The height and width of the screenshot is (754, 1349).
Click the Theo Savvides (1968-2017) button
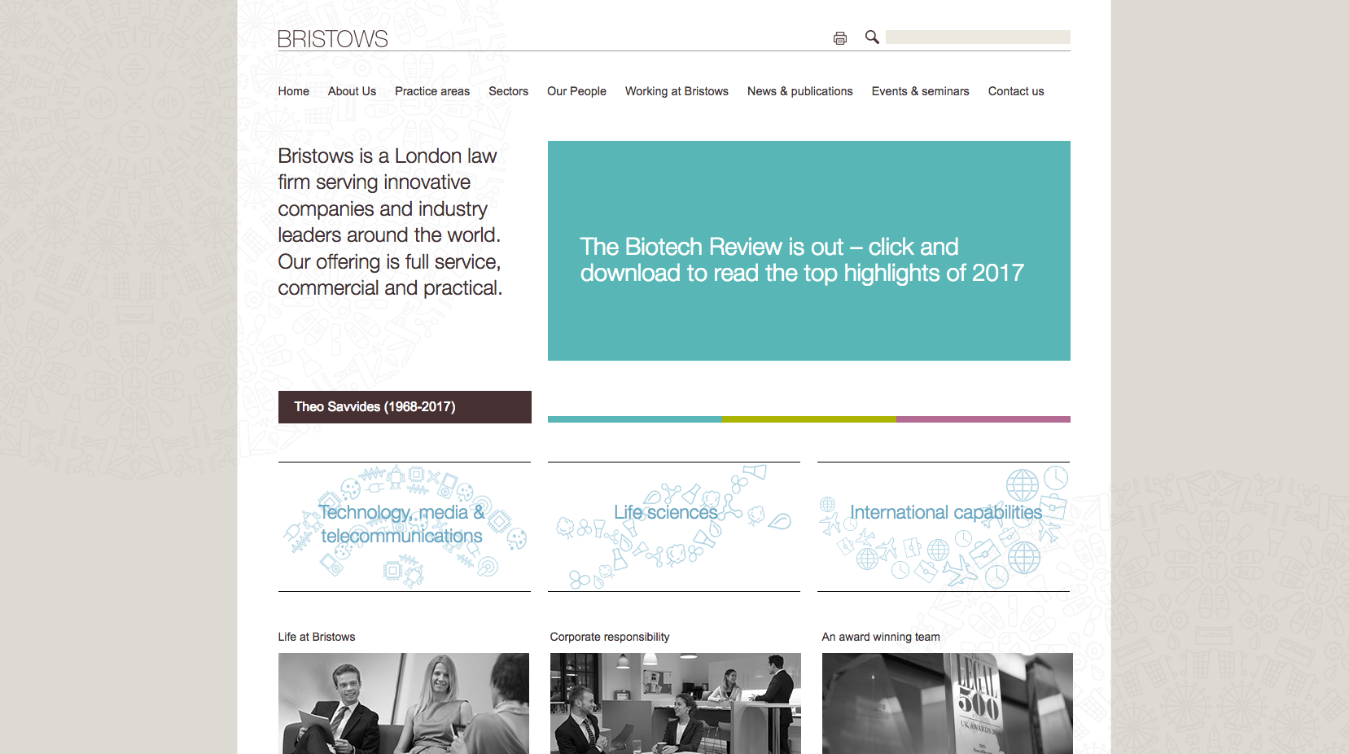pyautogui.click(x=405, y=407)
